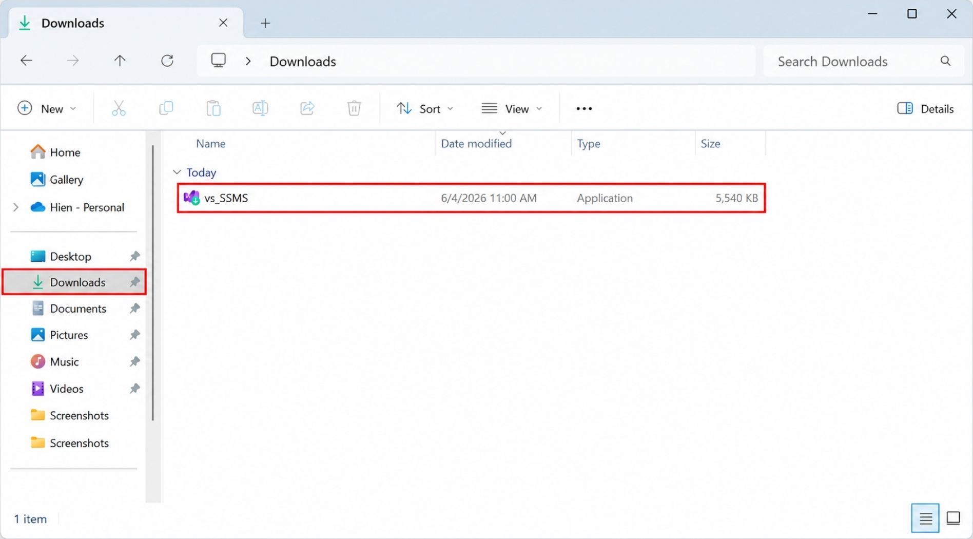Go back with the back arrow
Image resolution: width=973 pixels, height=539 pixels.
(26, 61)
